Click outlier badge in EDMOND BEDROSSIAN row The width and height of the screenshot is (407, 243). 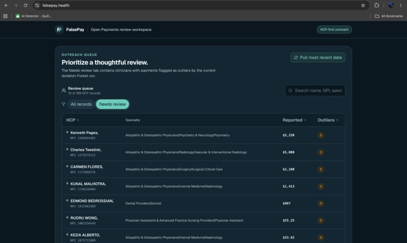[321, 204]
